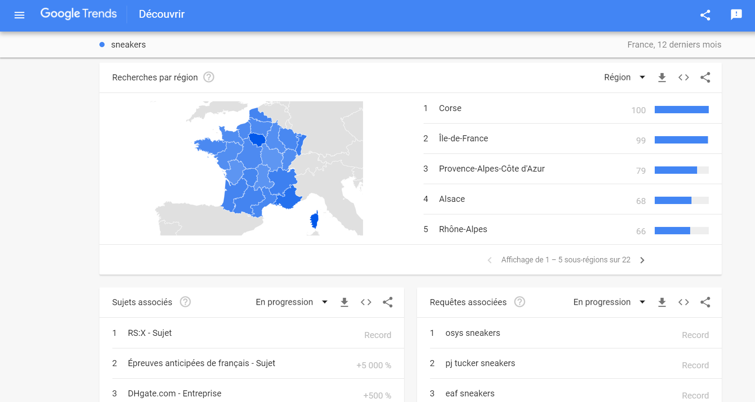Screen dimensions: 755x402
Task: Share the Sujets associés card
Action: [x=388, y=302]
